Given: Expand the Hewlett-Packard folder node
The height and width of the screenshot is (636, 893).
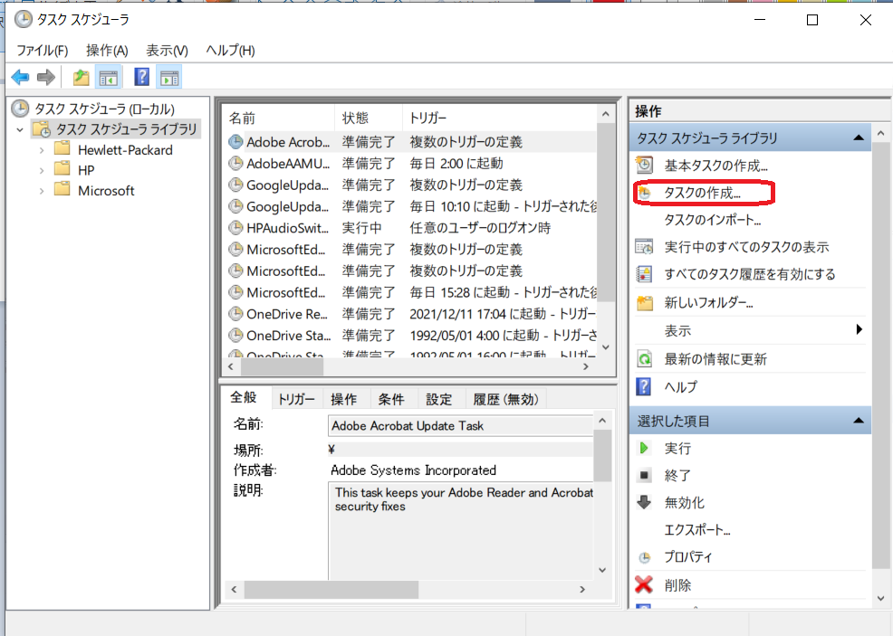Looking at the screenshot, I should (42, 150).
